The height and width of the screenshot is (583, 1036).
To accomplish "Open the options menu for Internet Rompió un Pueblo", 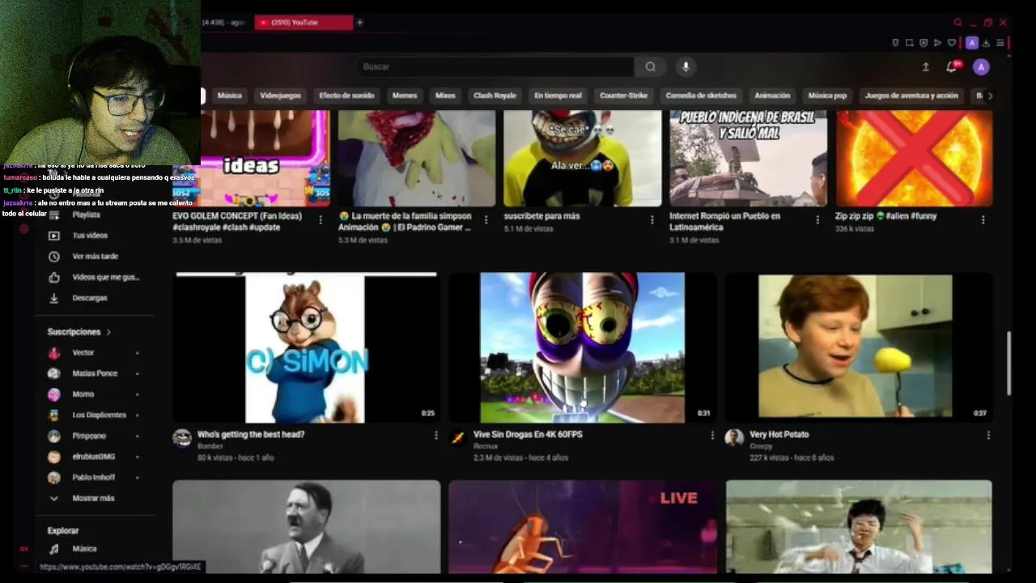I will [x=817, y=219].
